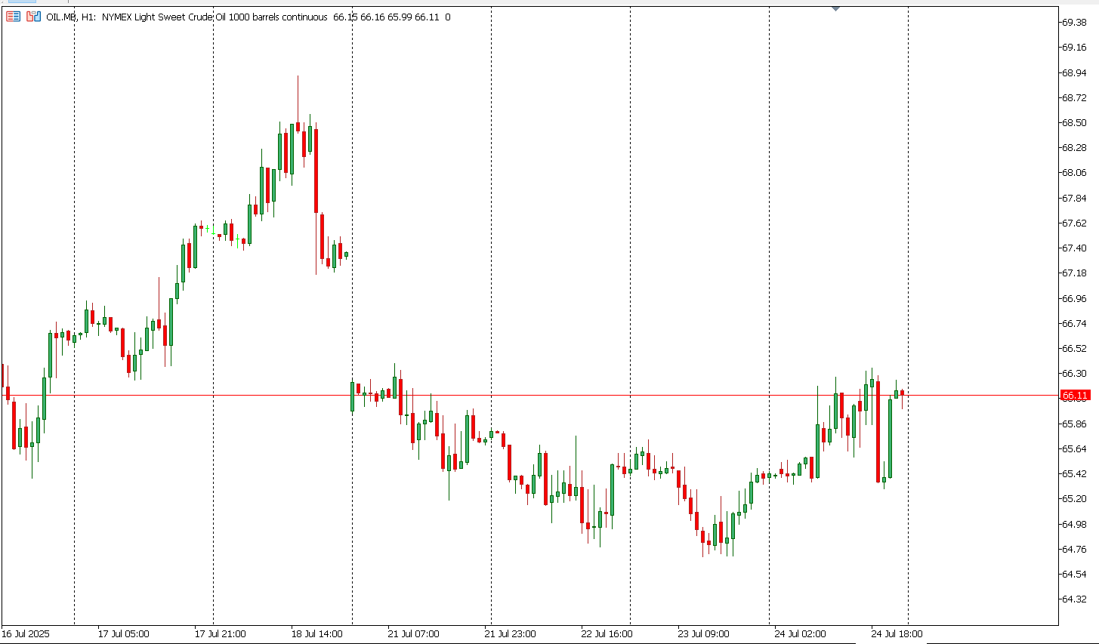Select the 65.20 price axis label
The image size is (1099, 644).
click(1074, 498)
